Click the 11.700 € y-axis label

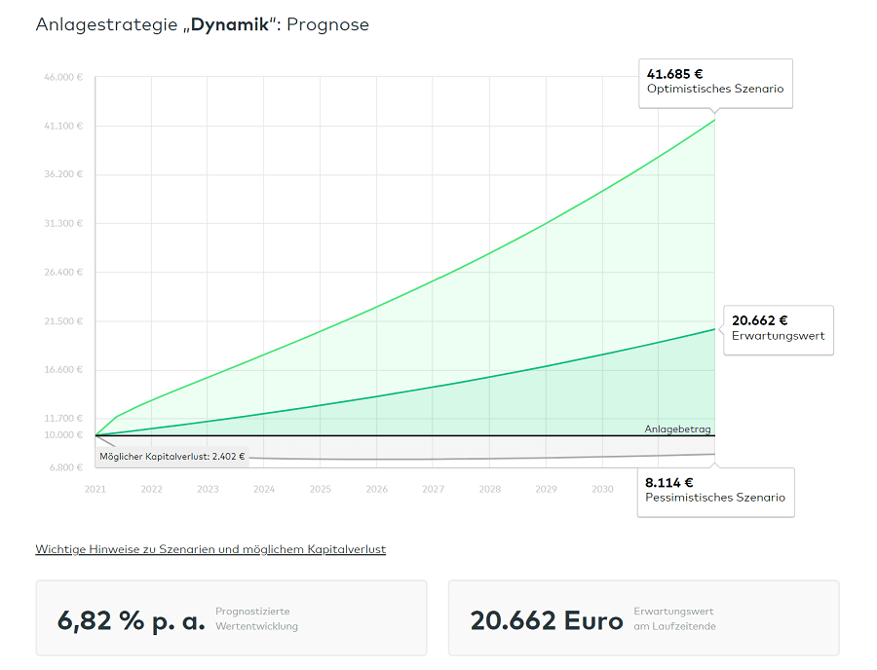pos(63,418)
